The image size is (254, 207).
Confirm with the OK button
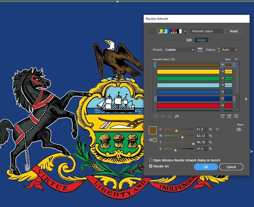coord(206,167)
